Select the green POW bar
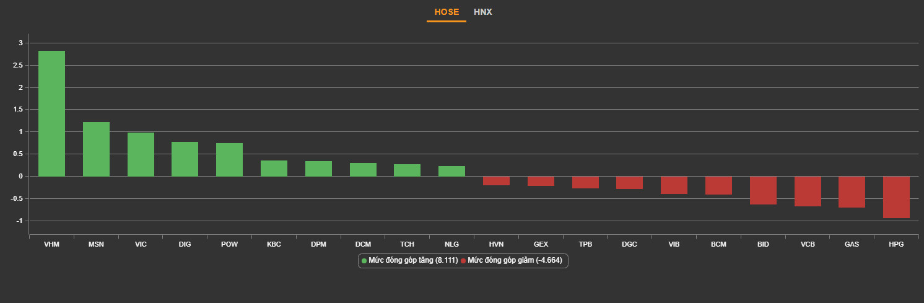Image resolution: width=924 pixels, height=303 pixels. click(x=229, y=160)
